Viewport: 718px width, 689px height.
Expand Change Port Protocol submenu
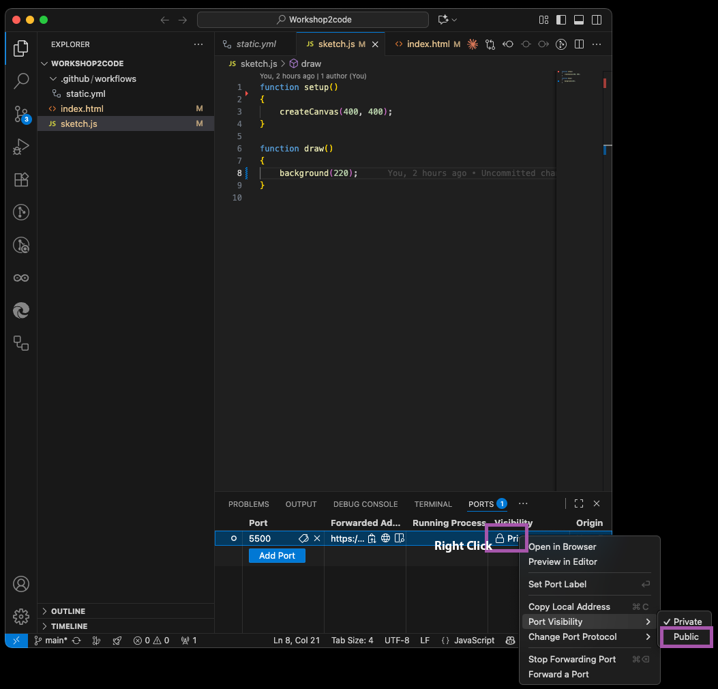point(648,636)
